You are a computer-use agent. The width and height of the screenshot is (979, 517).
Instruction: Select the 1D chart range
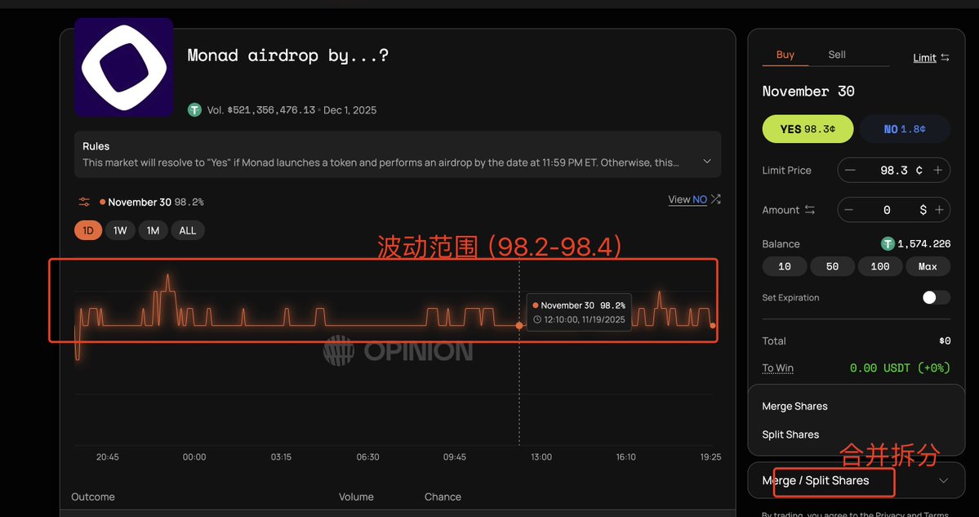pos(88,230)
